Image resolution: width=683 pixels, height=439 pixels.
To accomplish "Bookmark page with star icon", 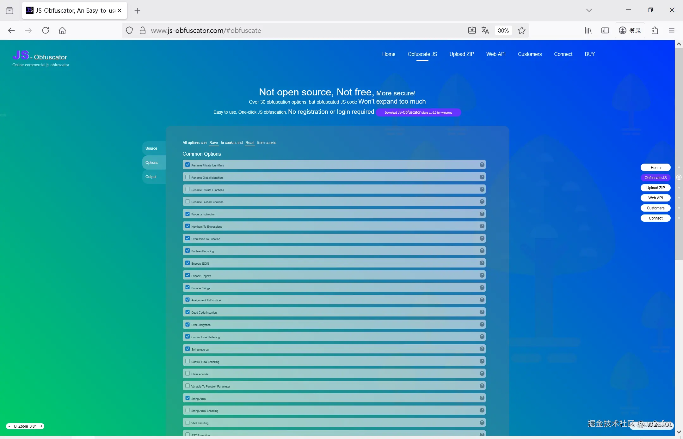I will (521, 30).
